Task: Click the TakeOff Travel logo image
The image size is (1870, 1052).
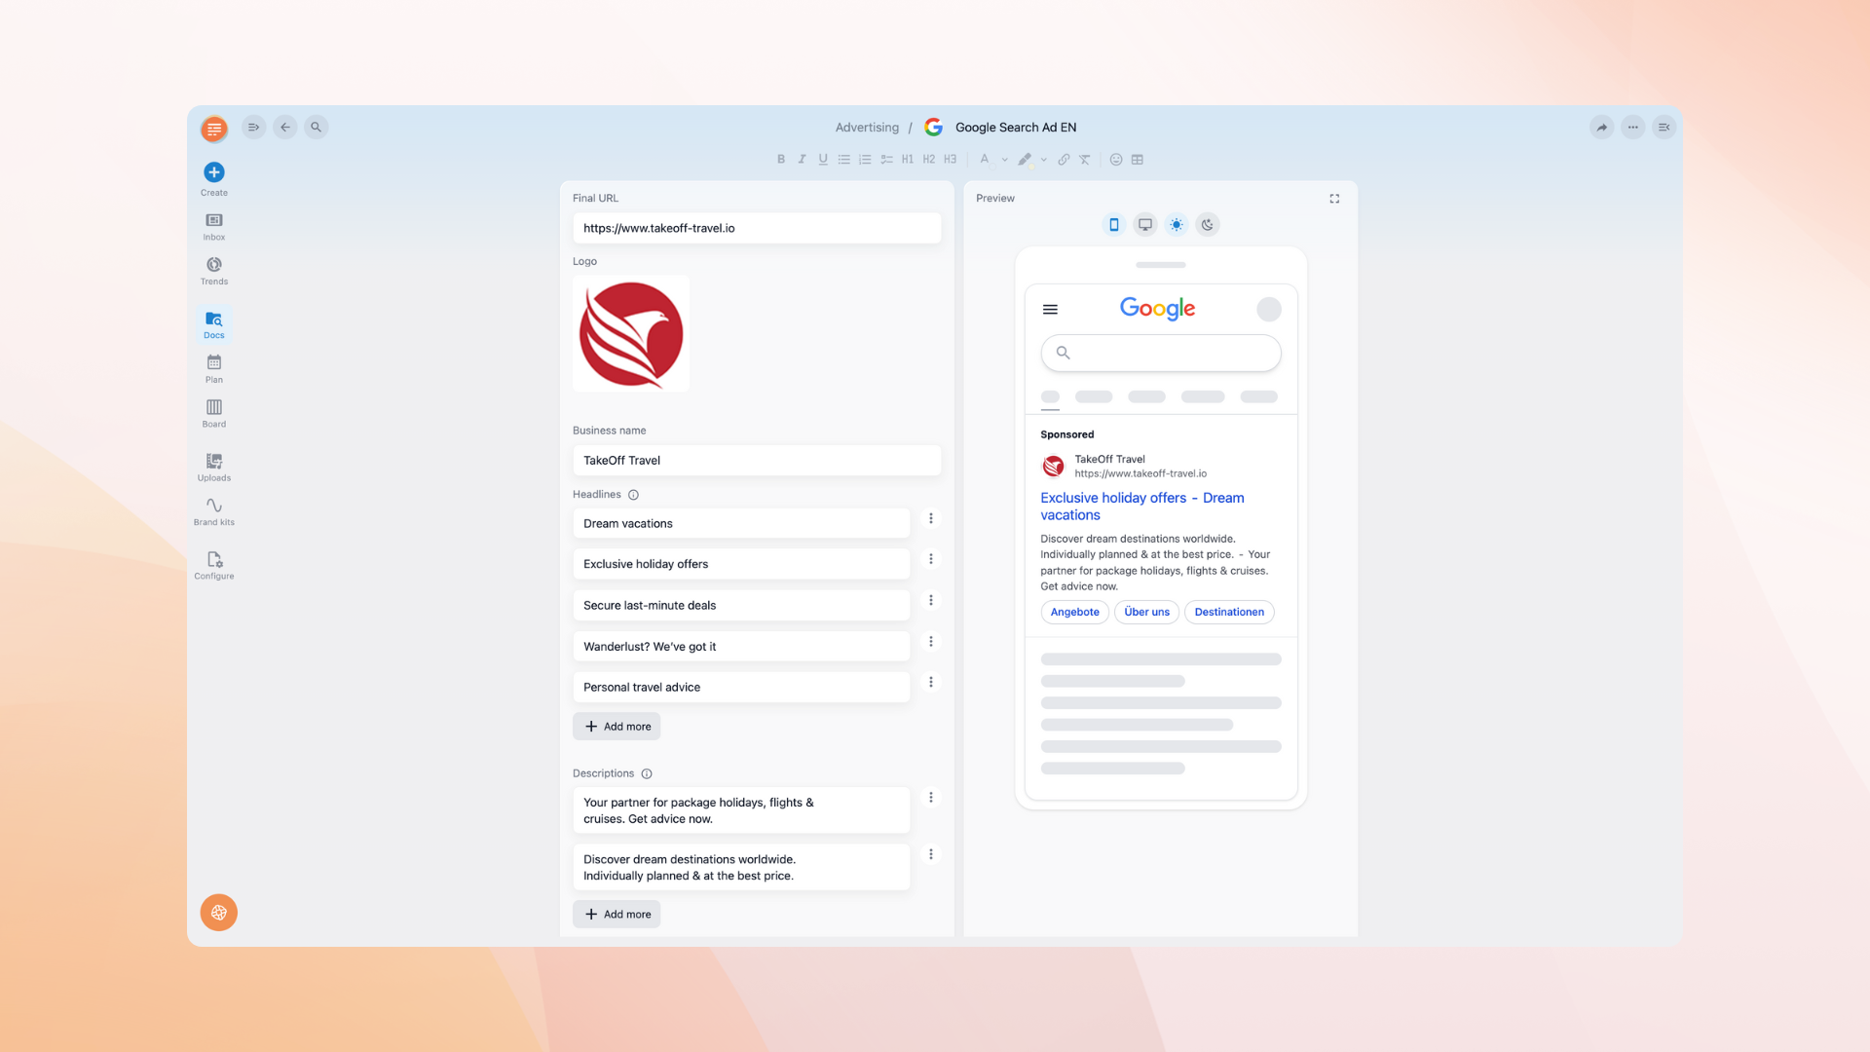Action: (x=631, y=333)
